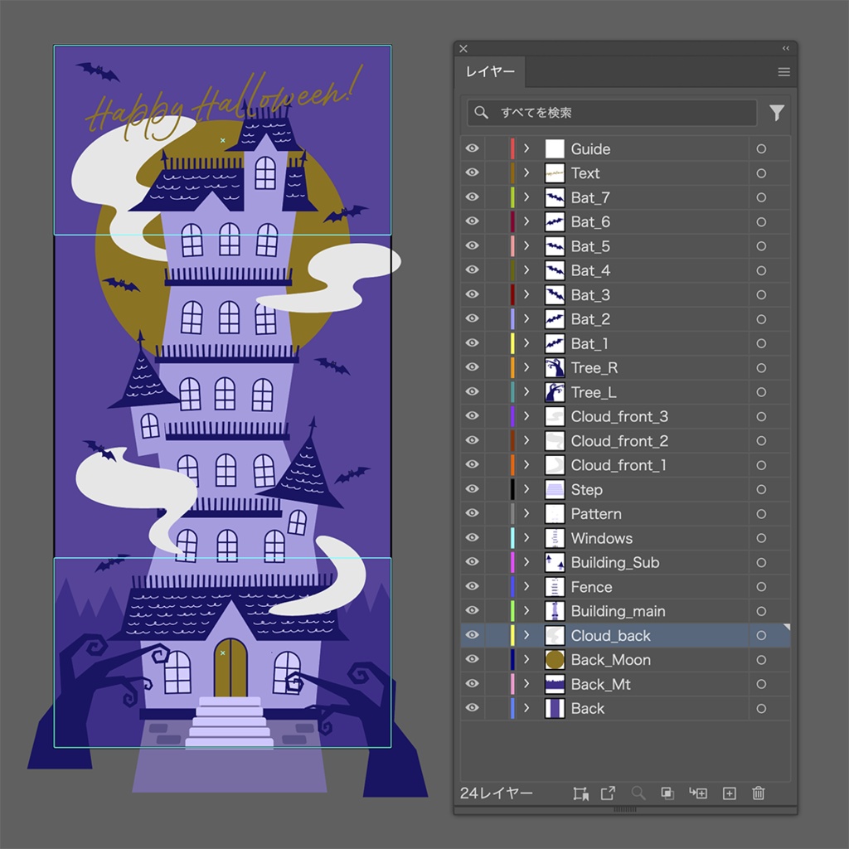Screen dimensions: 849x849
Task: Hide the Back_Moon layer
Action: (472, 659)
